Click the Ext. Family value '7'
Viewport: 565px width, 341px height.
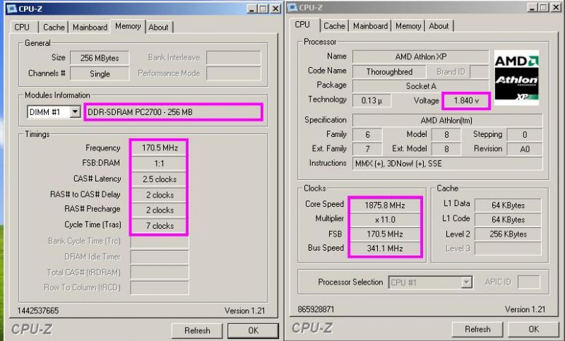367,149
